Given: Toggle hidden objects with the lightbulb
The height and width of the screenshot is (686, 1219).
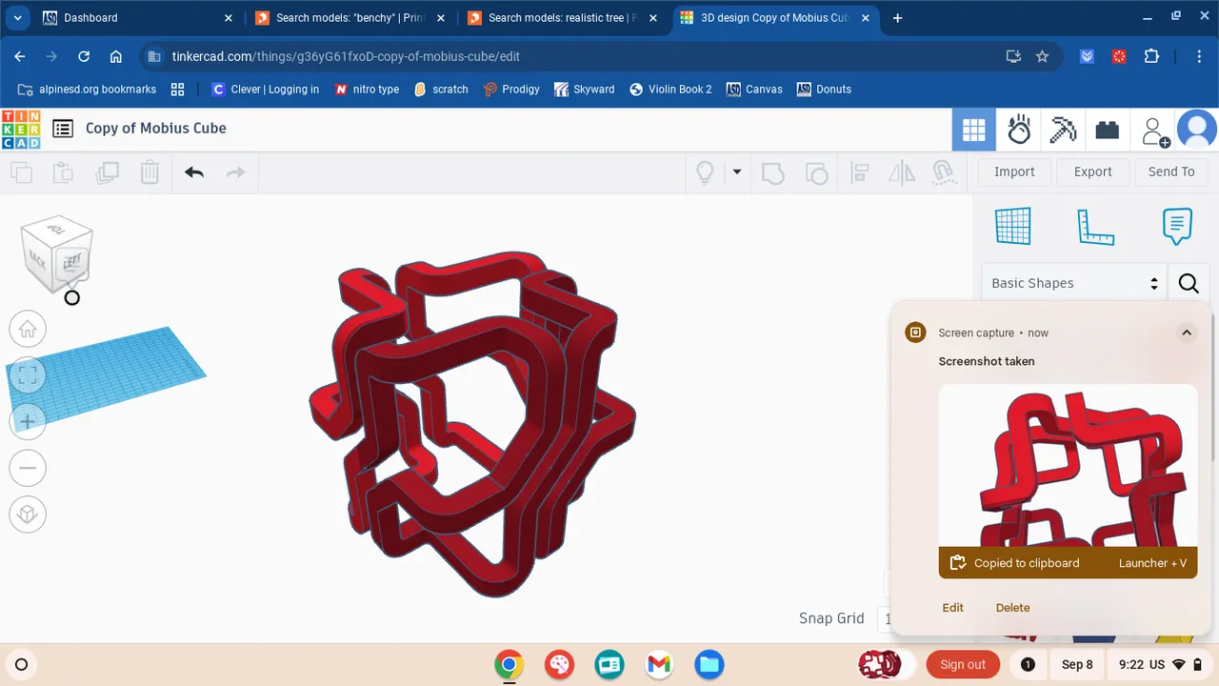Looking at the screenshot, I should (x=705, y=172).
